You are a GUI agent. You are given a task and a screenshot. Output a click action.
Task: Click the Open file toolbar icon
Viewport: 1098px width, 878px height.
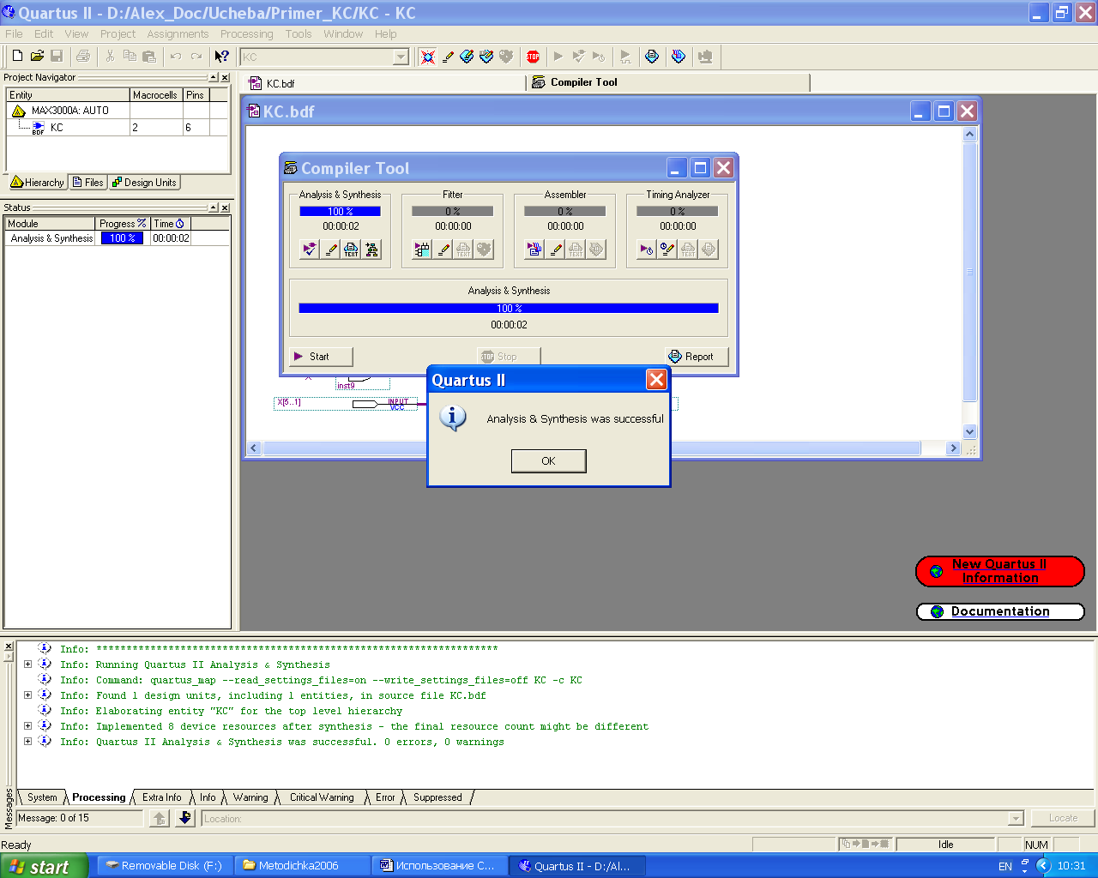click(x=37, y=57)
